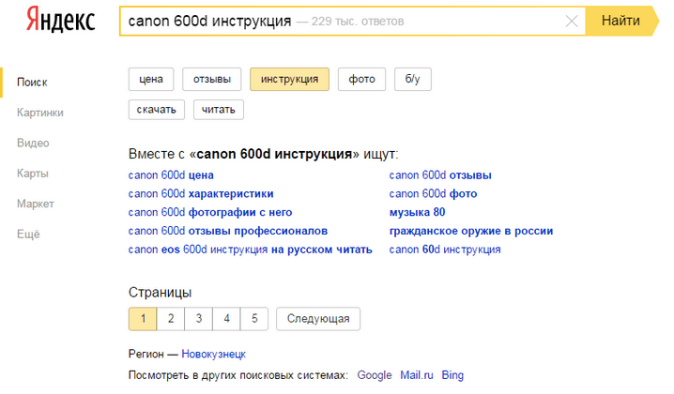Go to results page 5
Screen dimensions: 674x394
coord(254,319)
